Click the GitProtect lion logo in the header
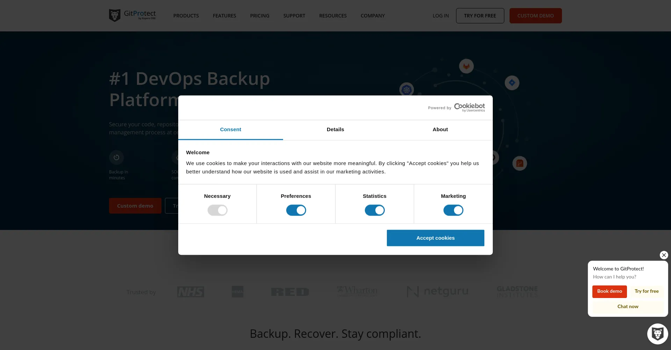 [x=115, y=15]
